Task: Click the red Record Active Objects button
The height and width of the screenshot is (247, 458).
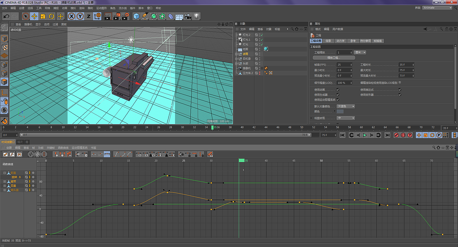Action: [x=396, y=135]
